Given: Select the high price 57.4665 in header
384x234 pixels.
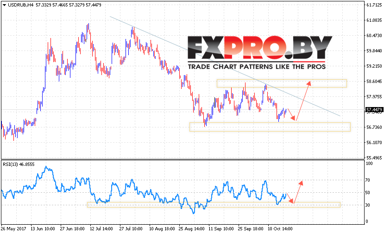Looking at the screenshot, I should point(60,5).
